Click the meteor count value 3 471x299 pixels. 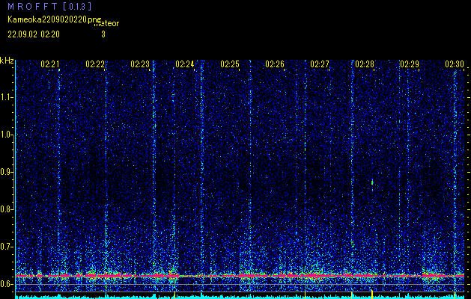(x=103, y=34)
